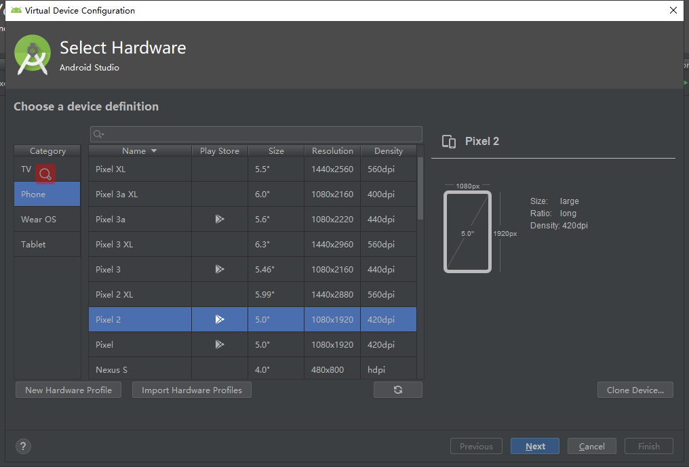Click the Play Store icon for Pixel 2
The image size is (689, 467).
[220, 319]
